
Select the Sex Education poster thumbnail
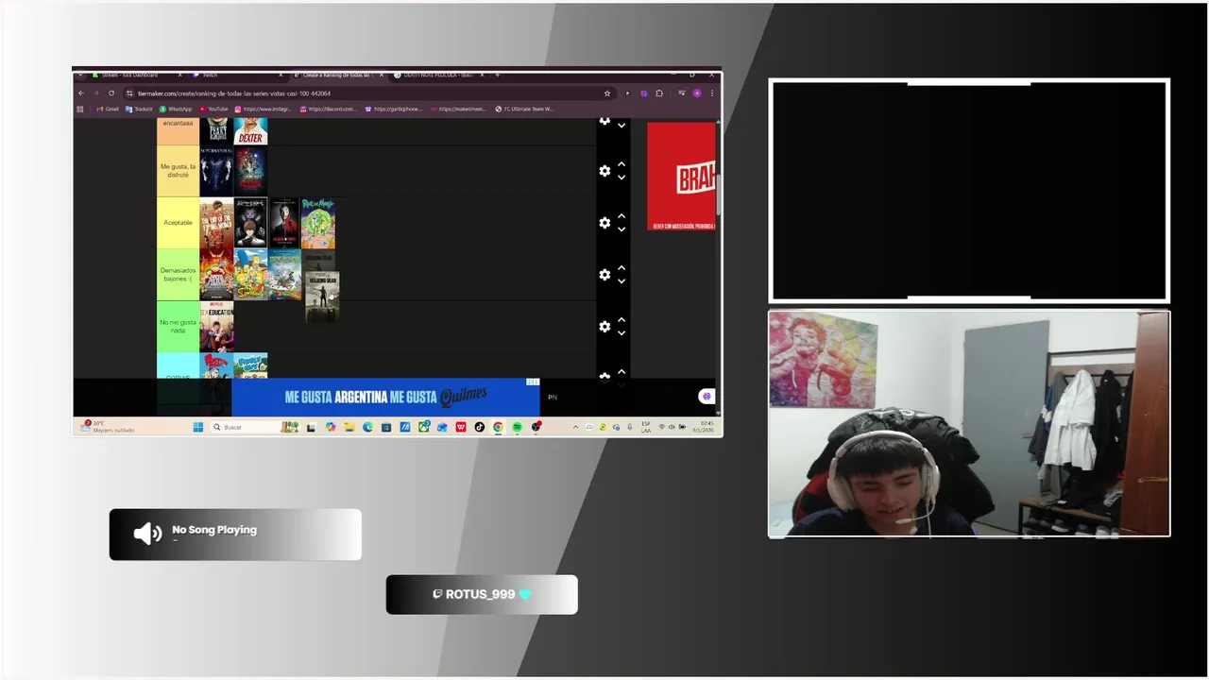(x=216, y=327)
